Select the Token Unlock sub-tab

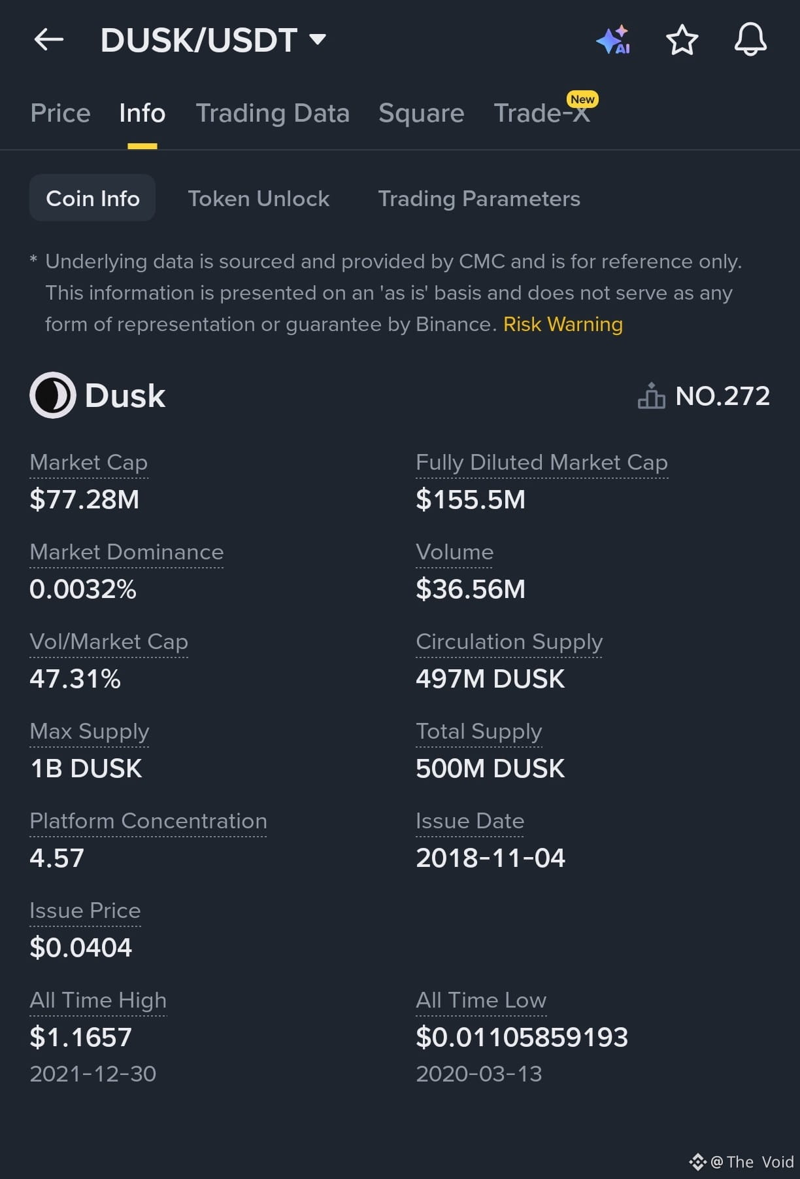[259, 198]
